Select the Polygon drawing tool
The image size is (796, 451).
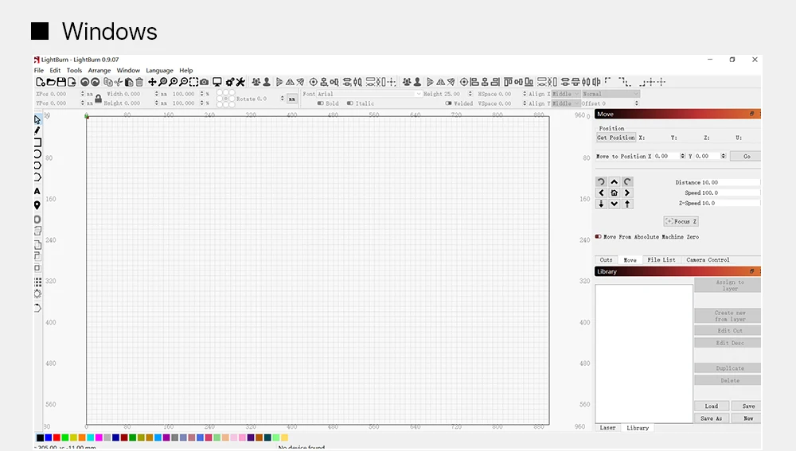tap(37, 165)
